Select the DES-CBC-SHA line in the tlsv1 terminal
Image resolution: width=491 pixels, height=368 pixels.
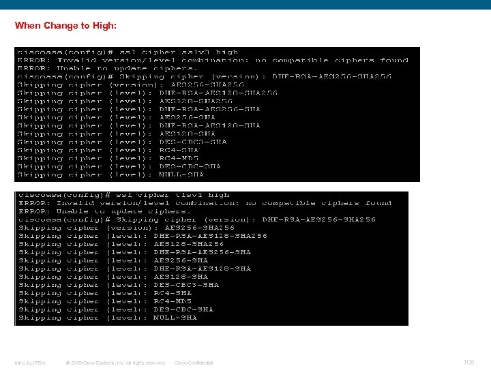click(x=116, y=309)
